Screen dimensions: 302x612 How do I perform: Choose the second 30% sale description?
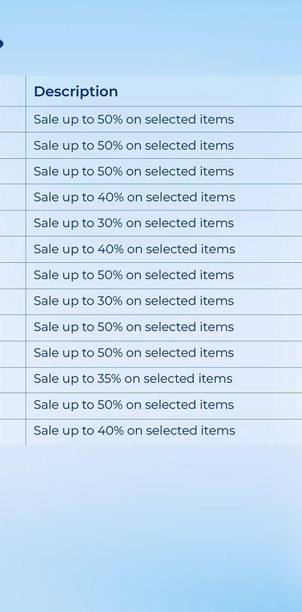tap(134, 300)
